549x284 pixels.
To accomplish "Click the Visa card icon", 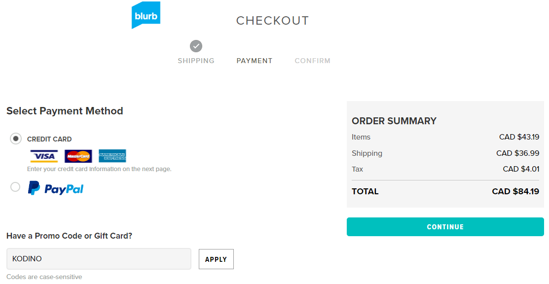I will pyautogui.click(x=44, y=156).
